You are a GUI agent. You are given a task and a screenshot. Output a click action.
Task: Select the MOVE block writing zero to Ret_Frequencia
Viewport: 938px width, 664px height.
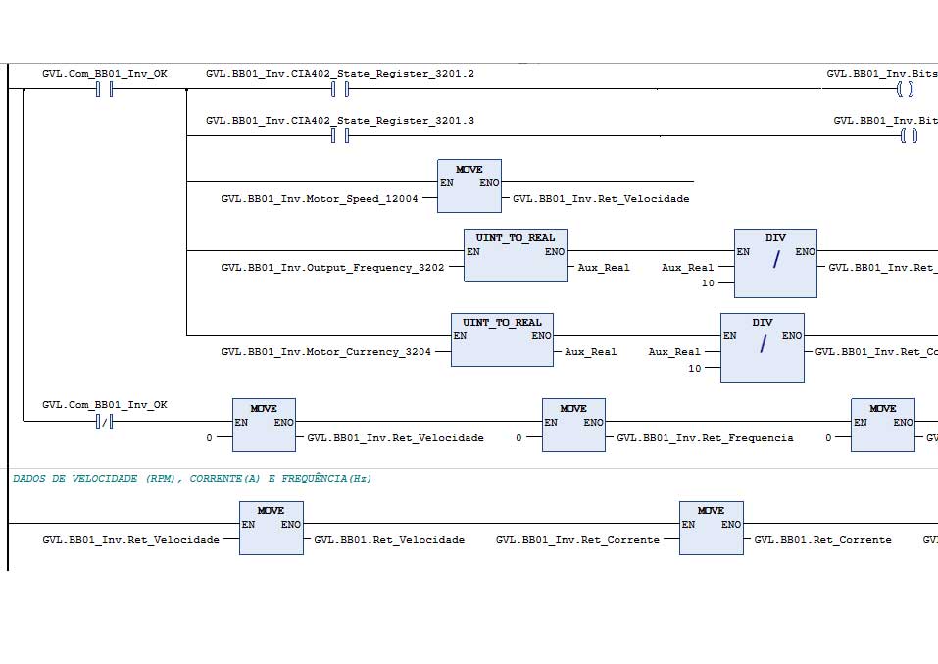tap(573, 425)
